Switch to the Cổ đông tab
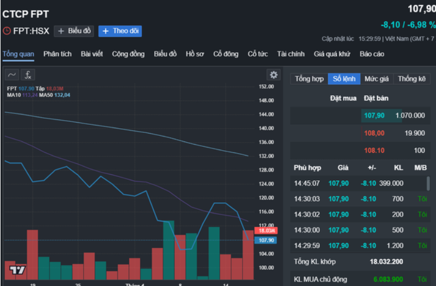Screen dimensions: 436x286 pos(226,54)
